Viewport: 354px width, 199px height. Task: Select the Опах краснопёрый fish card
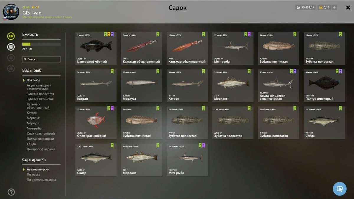(96, 123)
